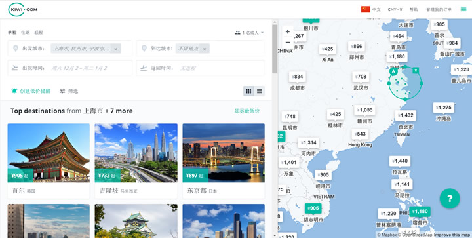The image size is (472, 238).
Task: Click the Kiwi.com logo
Action: [23, 9]
